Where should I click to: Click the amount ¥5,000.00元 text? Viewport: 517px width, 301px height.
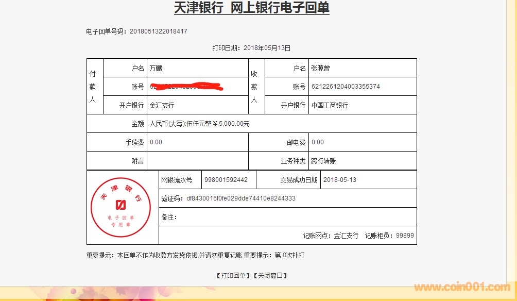coord(231,124)
